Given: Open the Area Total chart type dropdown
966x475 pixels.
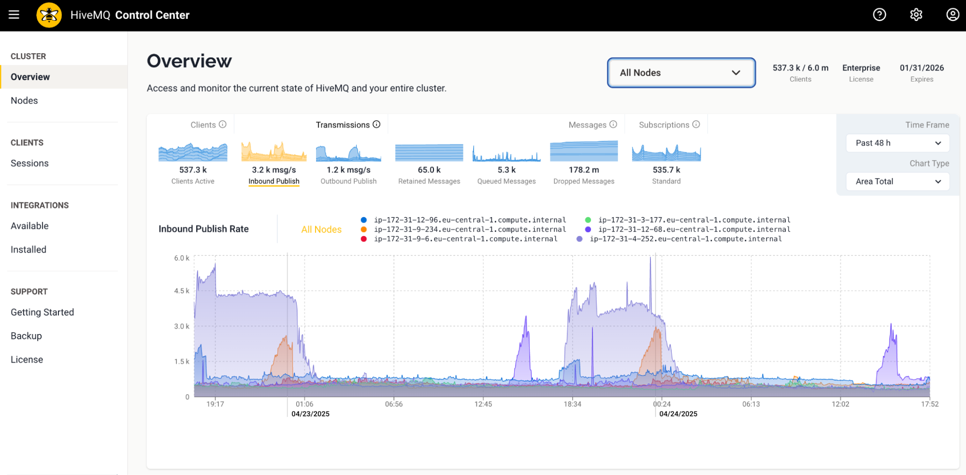Looking at the screenshot, I should (897, 181).
